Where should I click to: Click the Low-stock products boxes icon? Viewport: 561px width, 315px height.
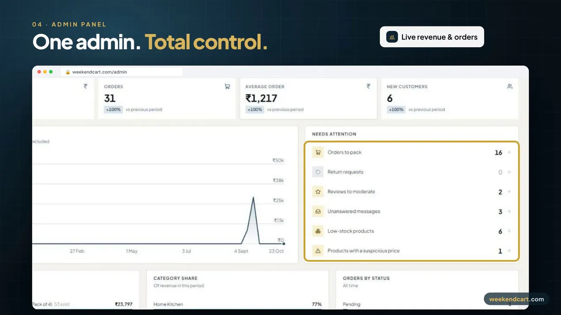pyautogui.click(x=318, y=231)
